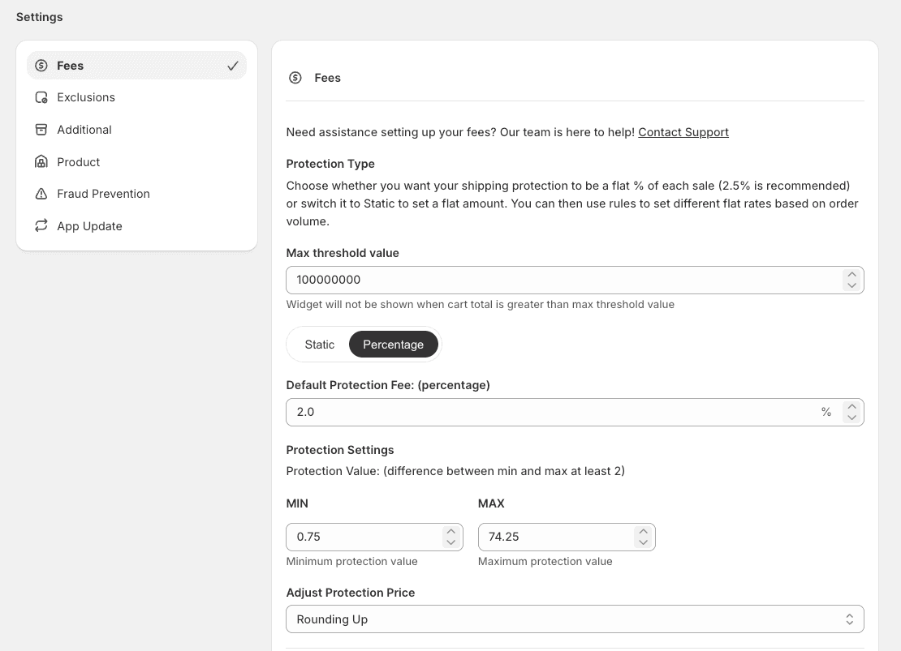Image resolution: width=901 pixels, height=651 pixels.
Task: Decrease Max threshold value with down arrow
Action: pos(851,285)
